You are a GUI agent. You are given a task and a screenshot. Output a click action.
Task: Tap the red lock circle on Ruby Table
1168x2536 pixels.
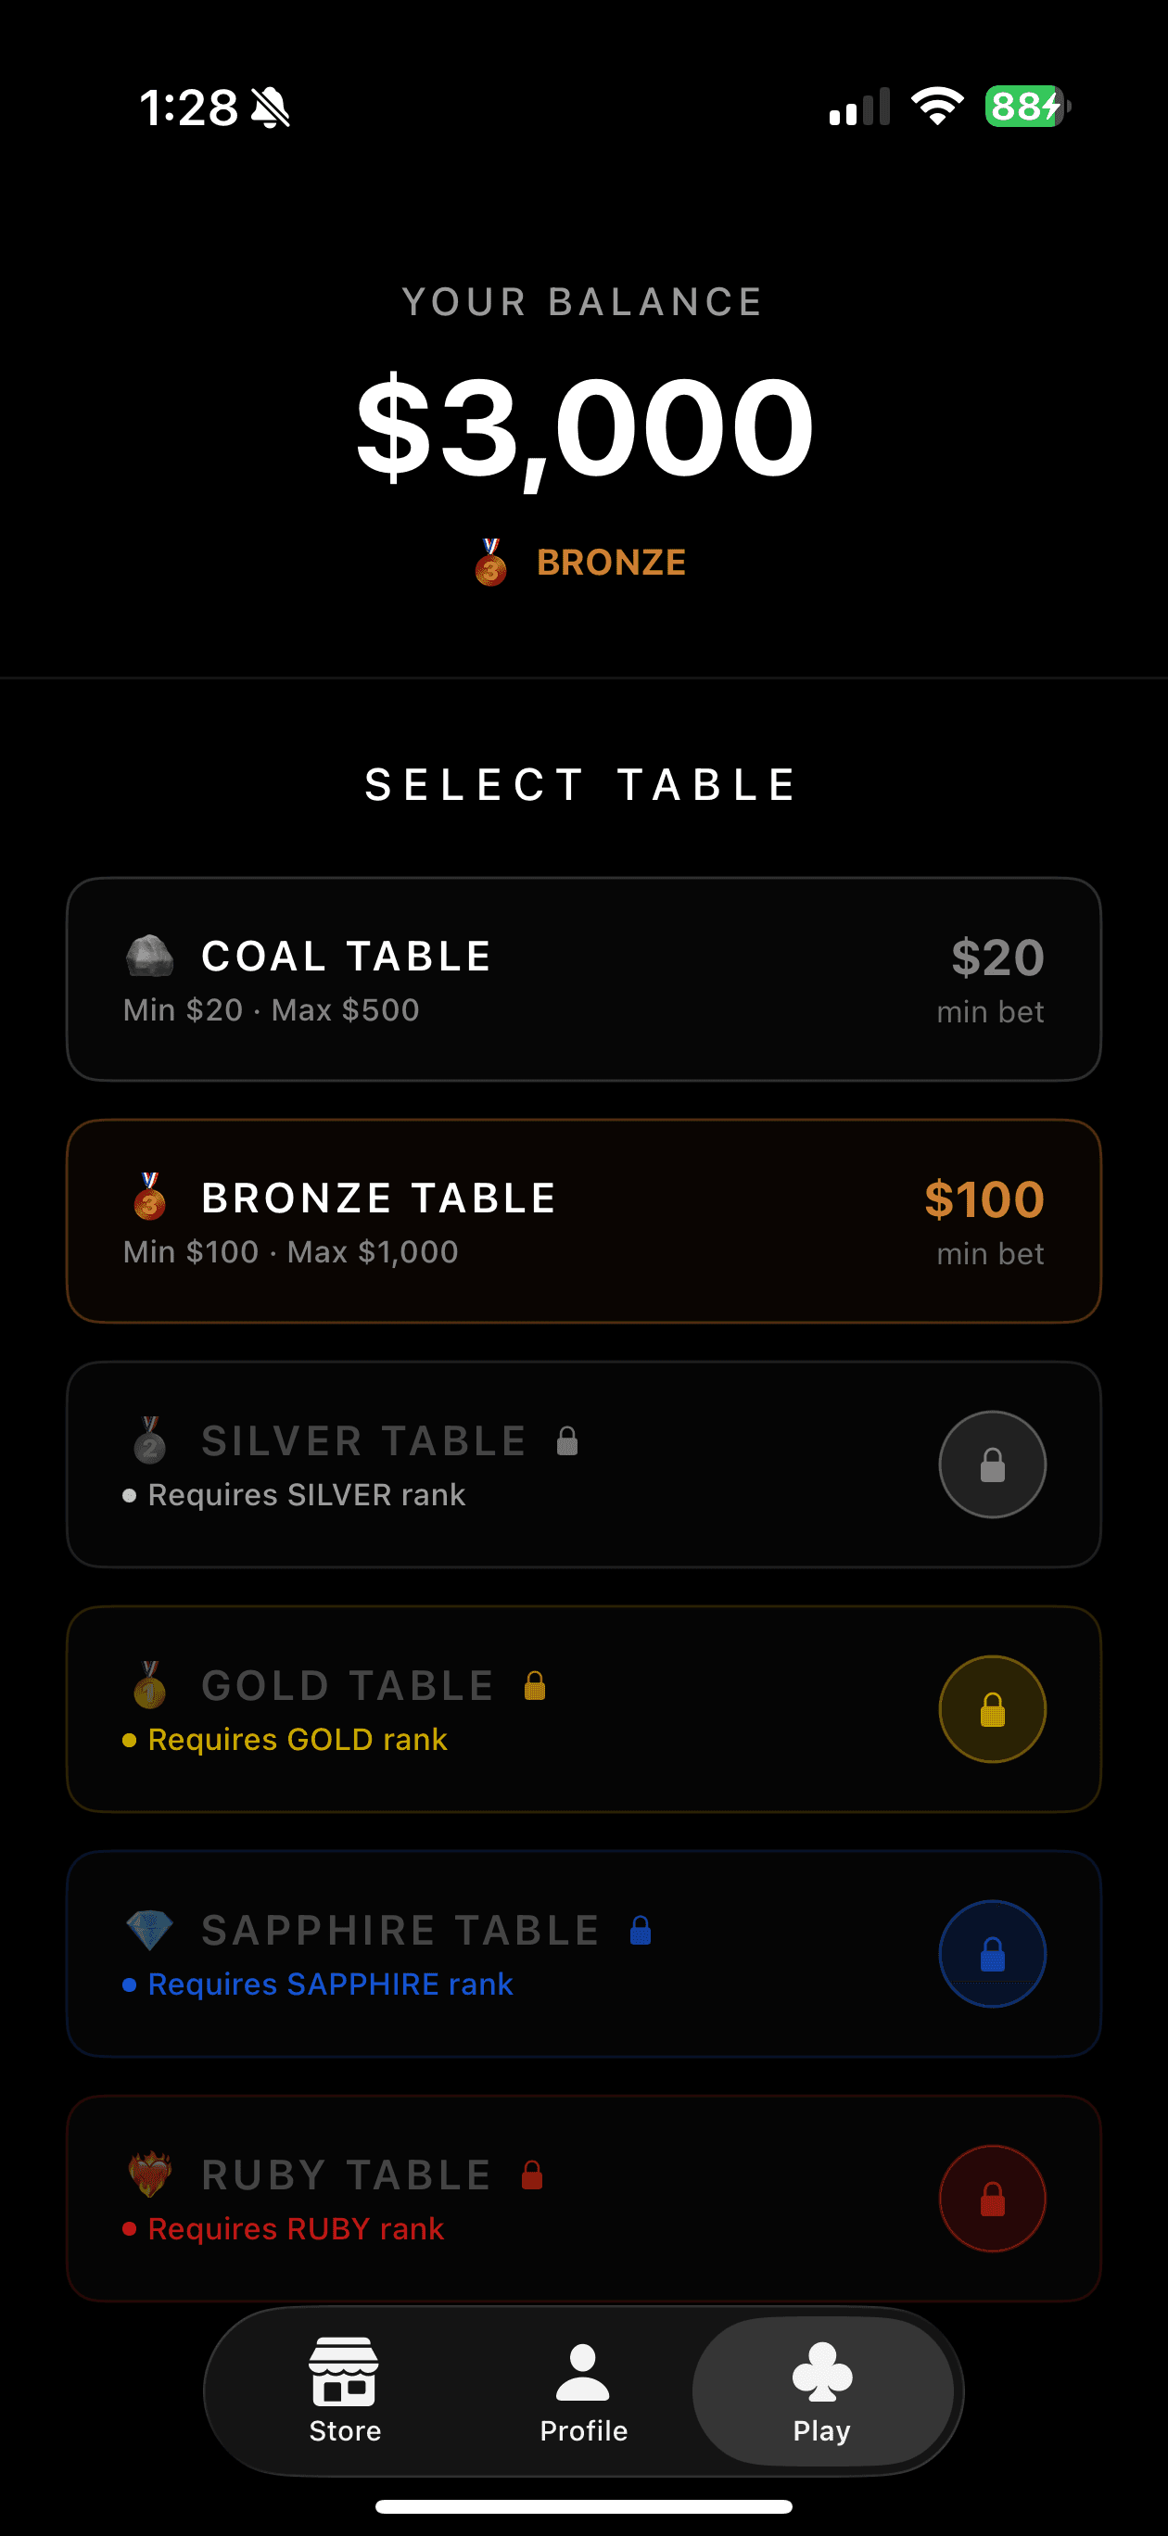(992, 2197)
